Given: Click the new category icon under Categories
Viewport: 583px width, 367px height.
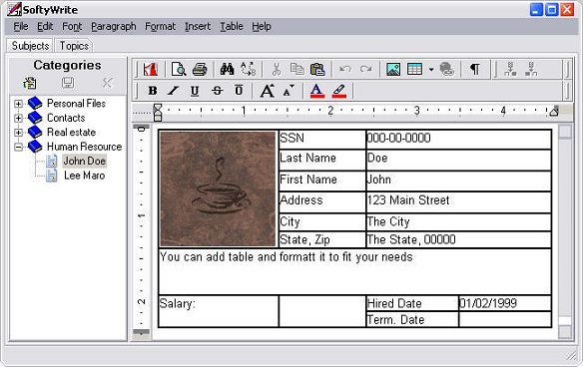Looking at the screenshot, I should point(30,83).
